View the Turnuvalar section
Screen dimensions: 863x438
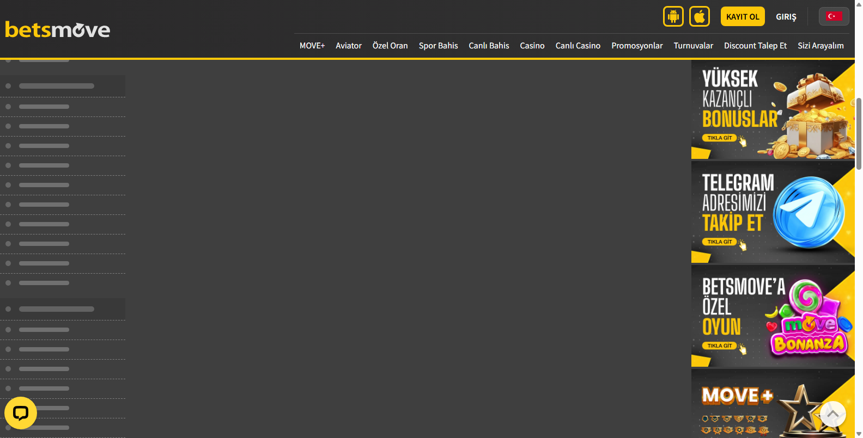(694, 46)
